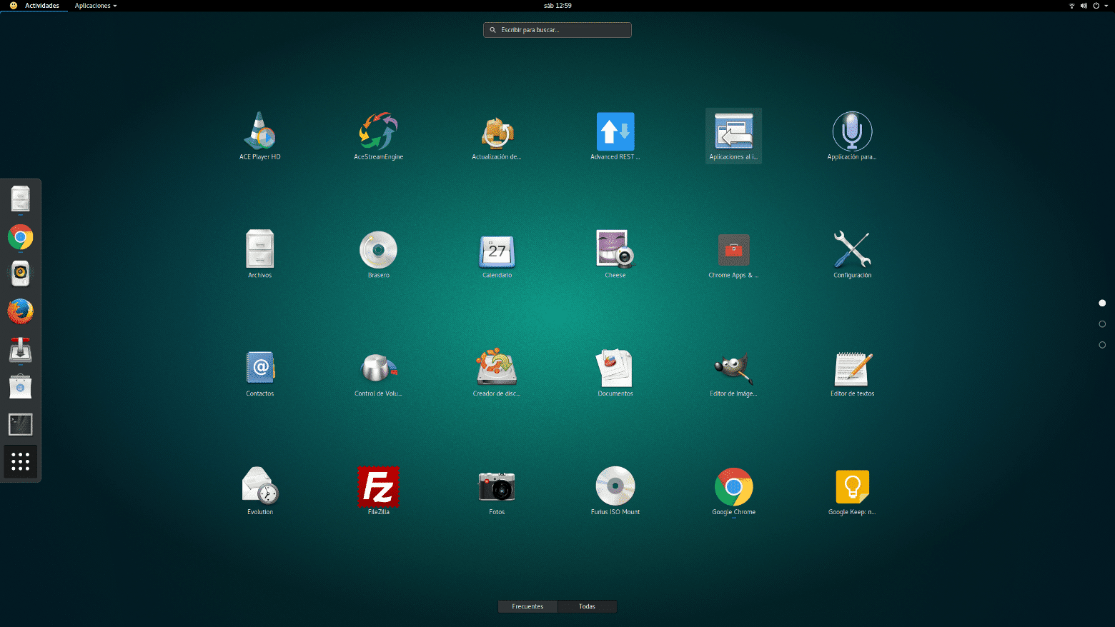This screenshot has width=1115, height=627.
Task: Launch Furius ISO Mount
Action: 615,486
